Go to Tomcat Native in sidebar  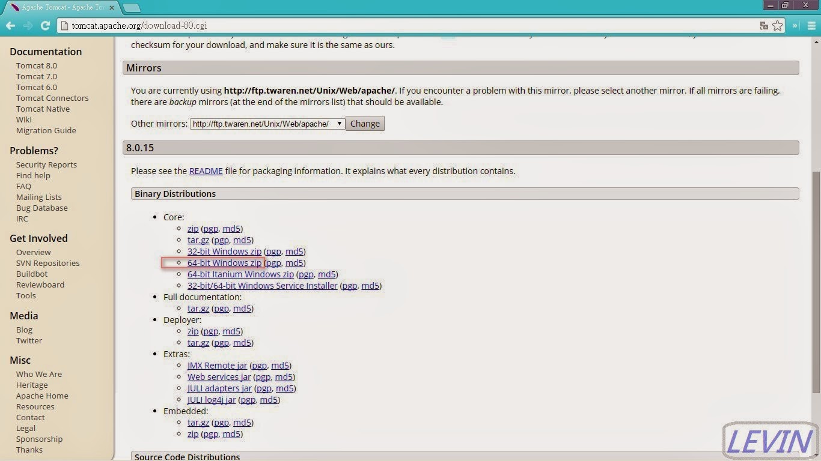click(x=43, y=109)
